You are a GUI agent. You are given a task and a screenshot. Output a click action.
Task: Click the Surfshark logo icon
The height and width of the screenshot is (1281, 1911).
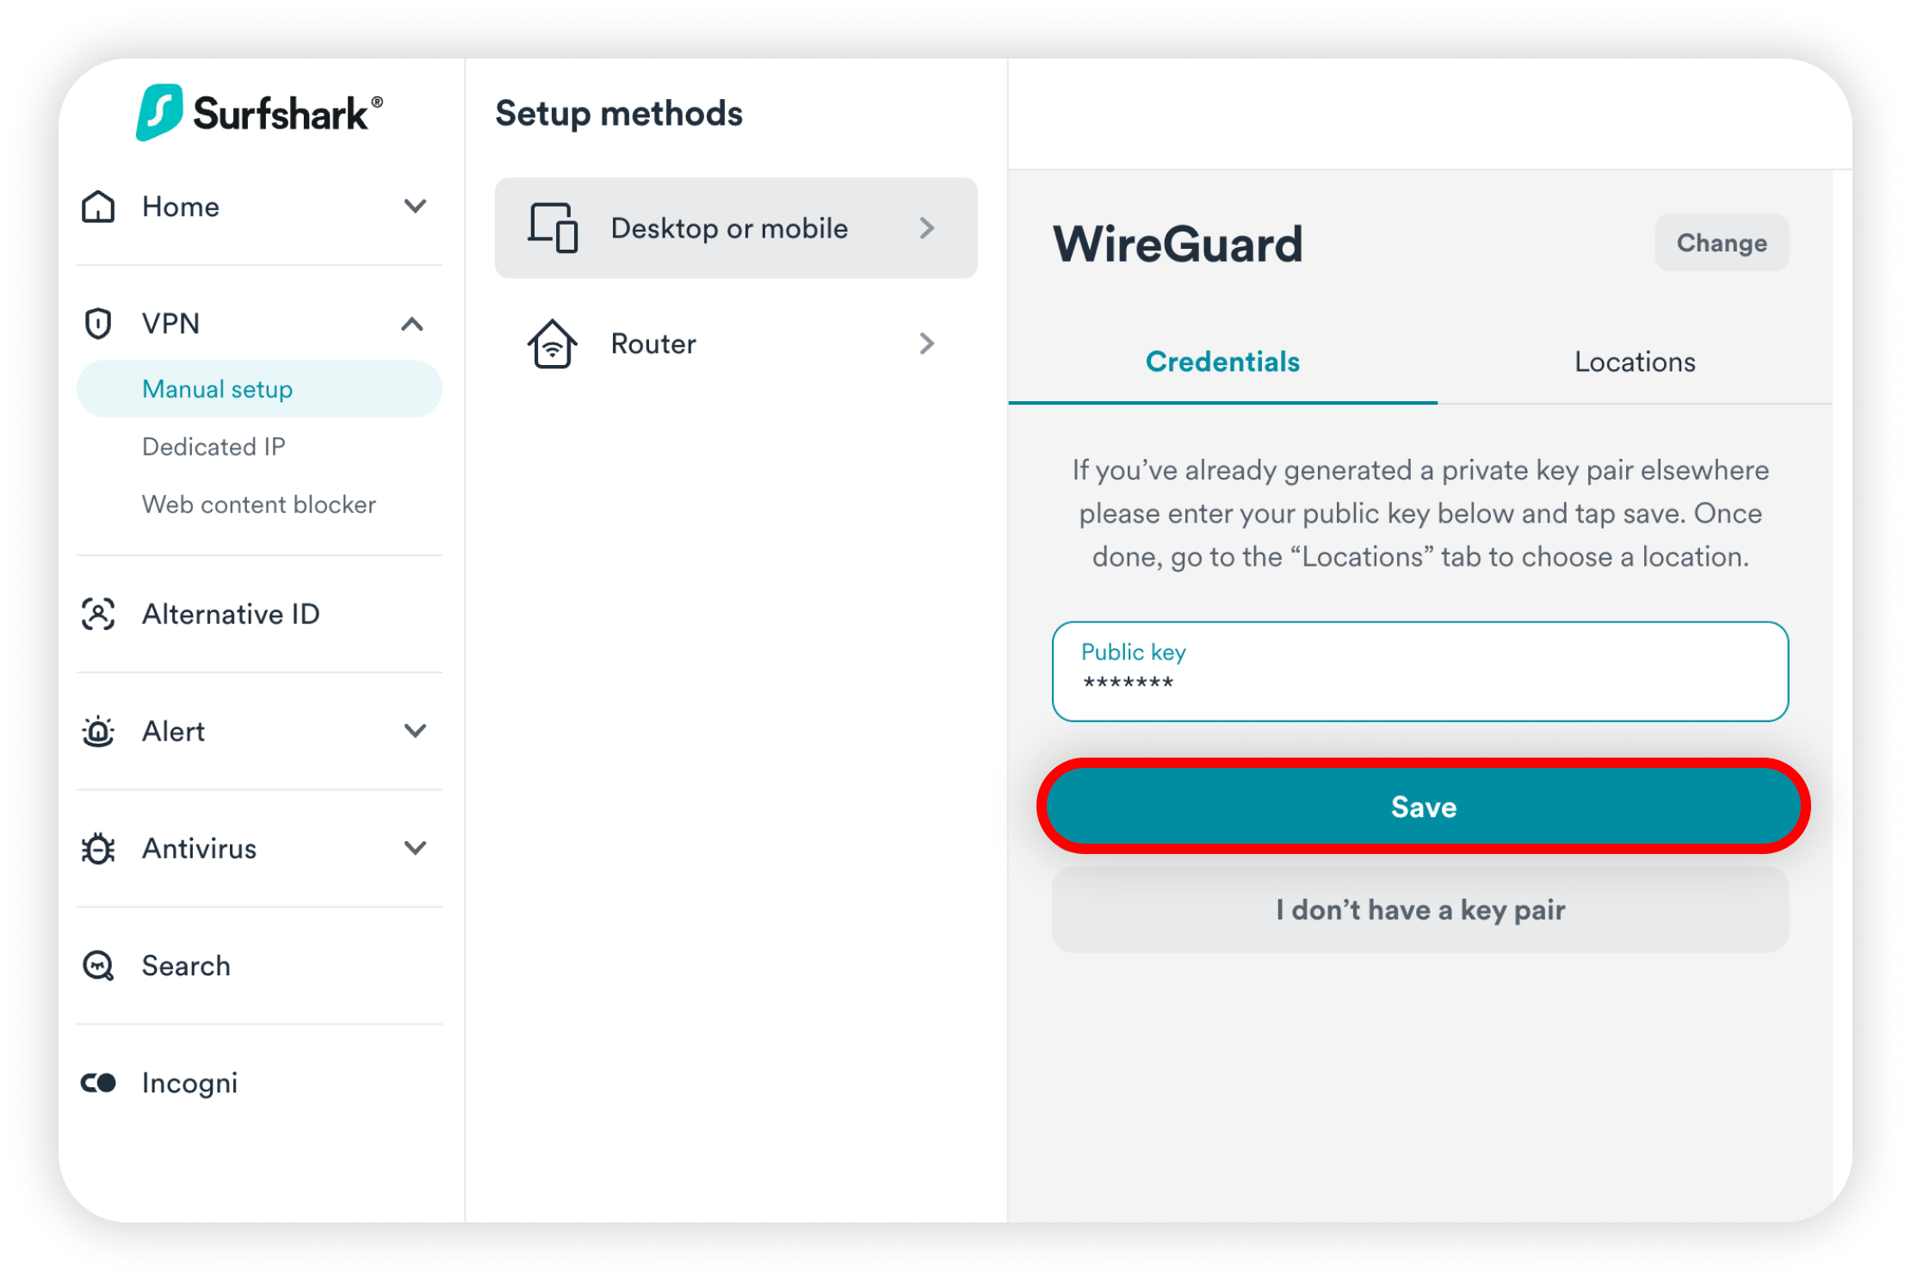(159, 112)
